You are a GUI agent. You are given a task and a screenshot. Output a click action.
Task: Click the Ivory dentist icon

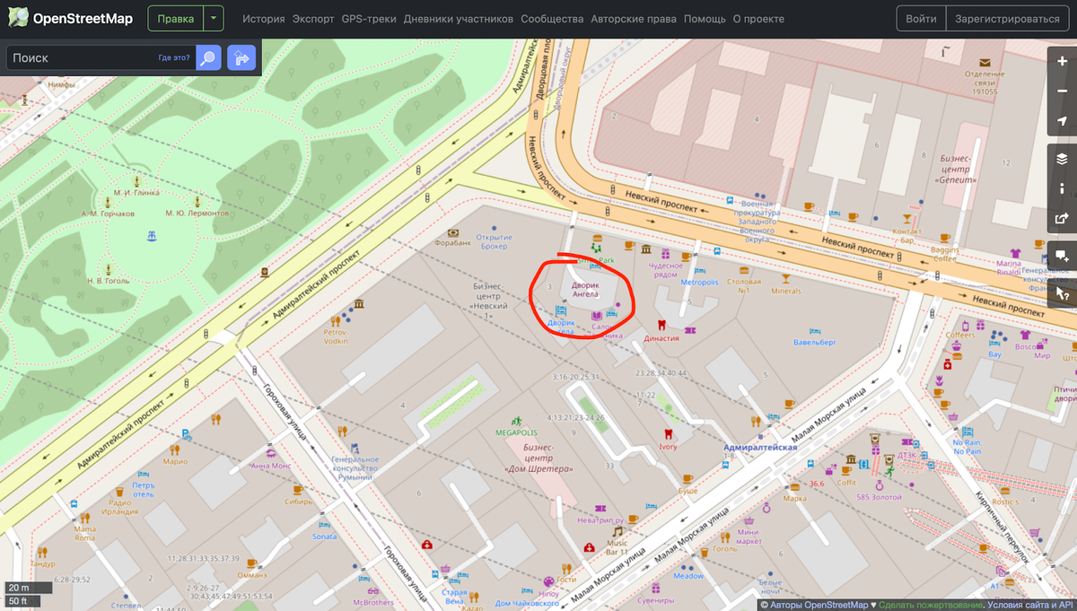(x=667, y=434)
